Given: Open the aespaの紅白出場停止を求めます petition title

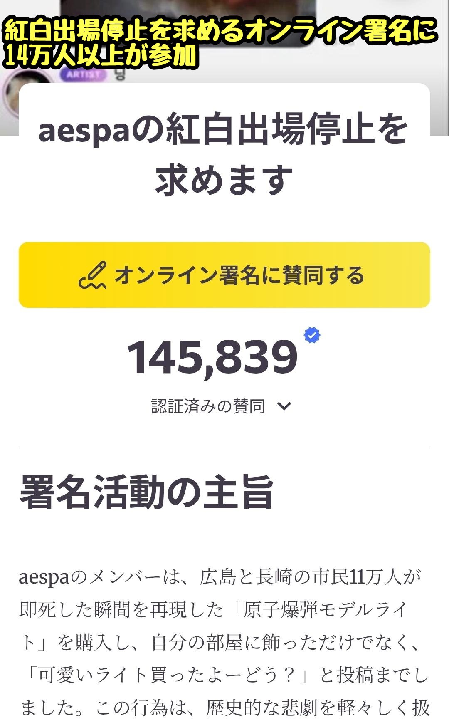Looking at the screenshot, I should click(224, 130).
